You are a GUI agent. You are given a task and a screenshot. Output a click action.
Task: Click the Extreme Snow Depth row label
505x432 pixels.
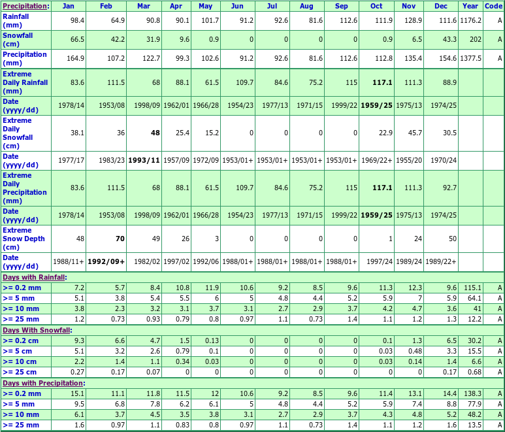[24, 239]
